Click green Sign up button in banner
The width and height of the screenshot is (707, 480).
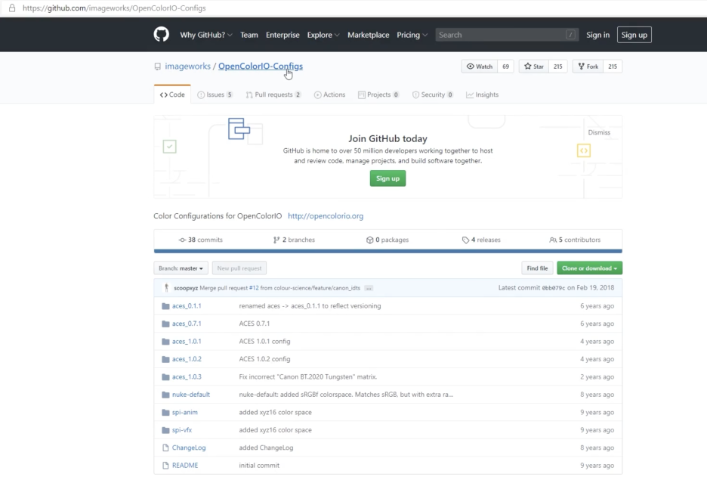(x=387, y=178)
